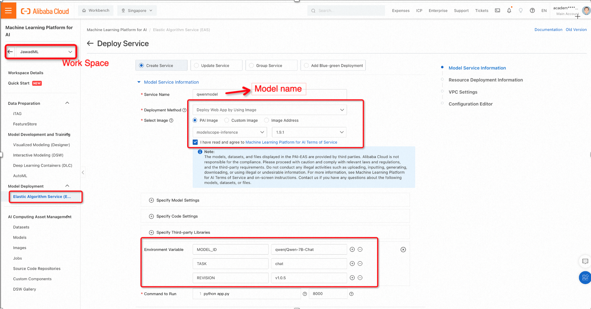This screenshot has width=591, height=309.
Task: Open Workbench button
Action: (x=96, y=10)
